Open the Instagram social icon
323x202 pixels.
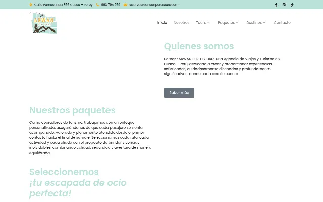tap(284, 5)
